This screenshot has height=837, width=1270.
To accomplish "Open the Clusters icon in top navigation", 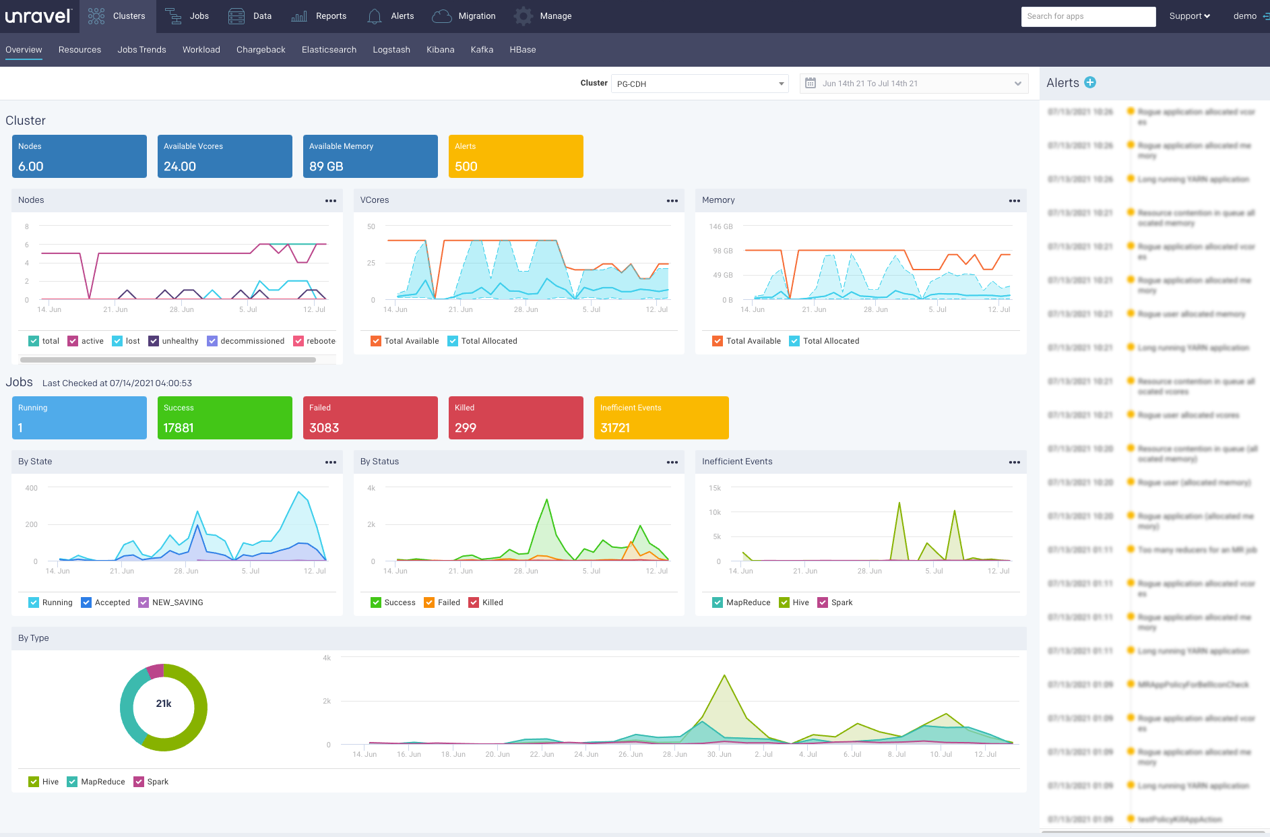I will (96, 16).
